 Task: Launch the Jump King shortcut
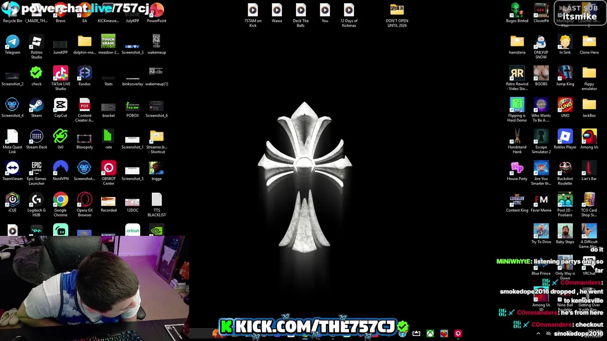pyautogui.click(x=565, y=76)
